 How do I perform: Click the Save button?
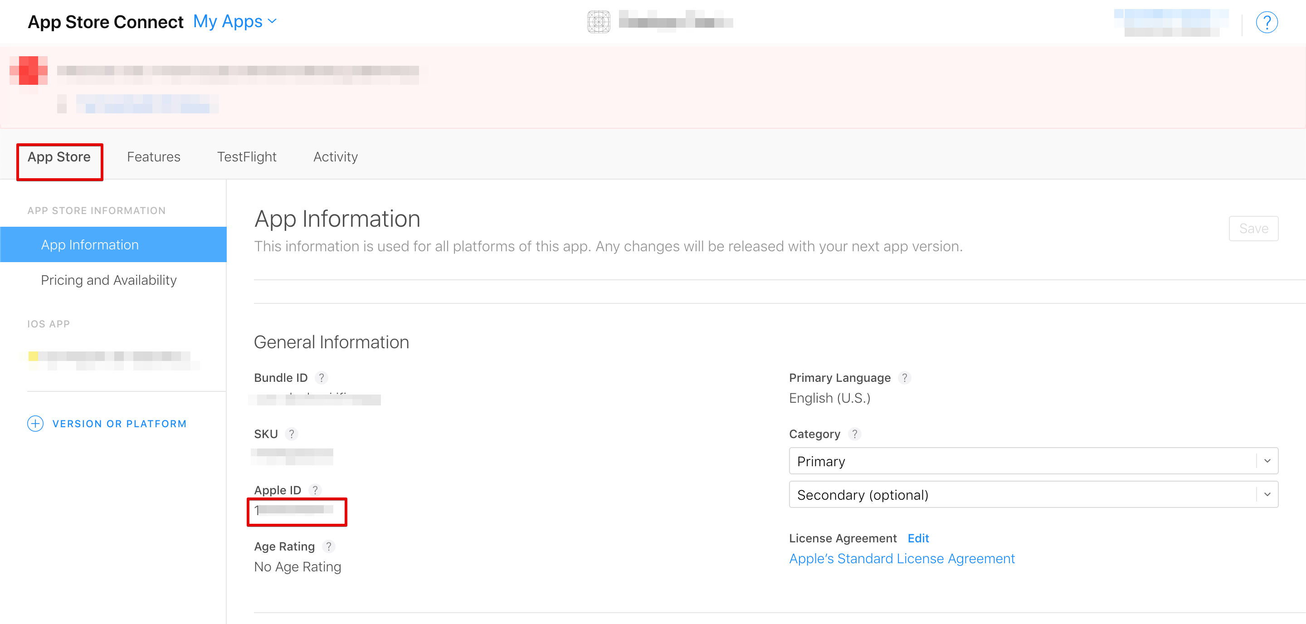point(1254,229)
